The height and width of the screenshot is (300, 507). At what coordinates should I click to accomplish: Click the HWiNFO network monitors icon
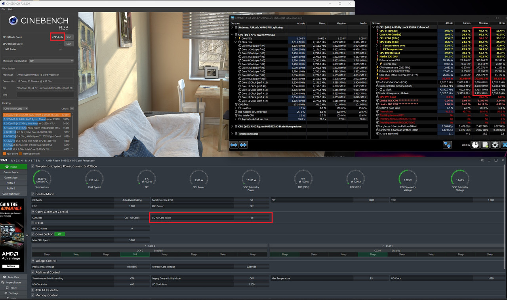tap(447, 145)
